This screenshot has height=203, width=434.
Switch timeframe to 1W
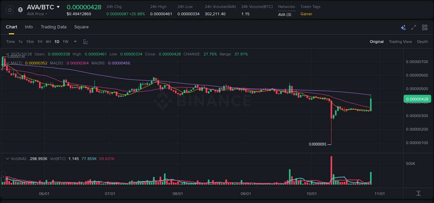point(65,42)
